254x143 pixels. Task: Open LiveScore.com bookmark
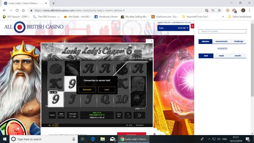pyautogui.click(x=165, y=17)
